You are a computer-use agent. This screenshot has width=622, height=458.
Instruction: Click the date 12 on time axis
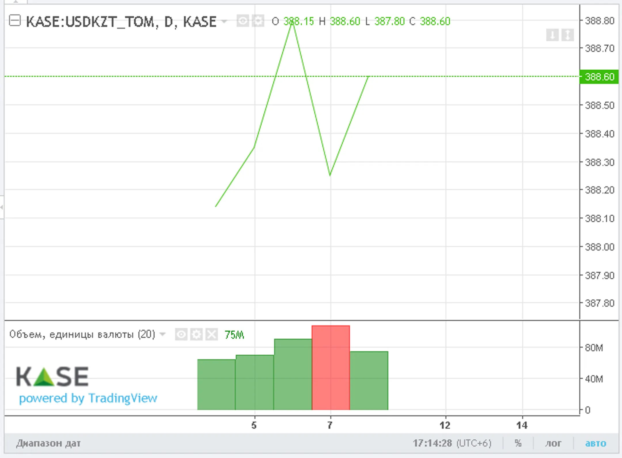coord(445,425)
